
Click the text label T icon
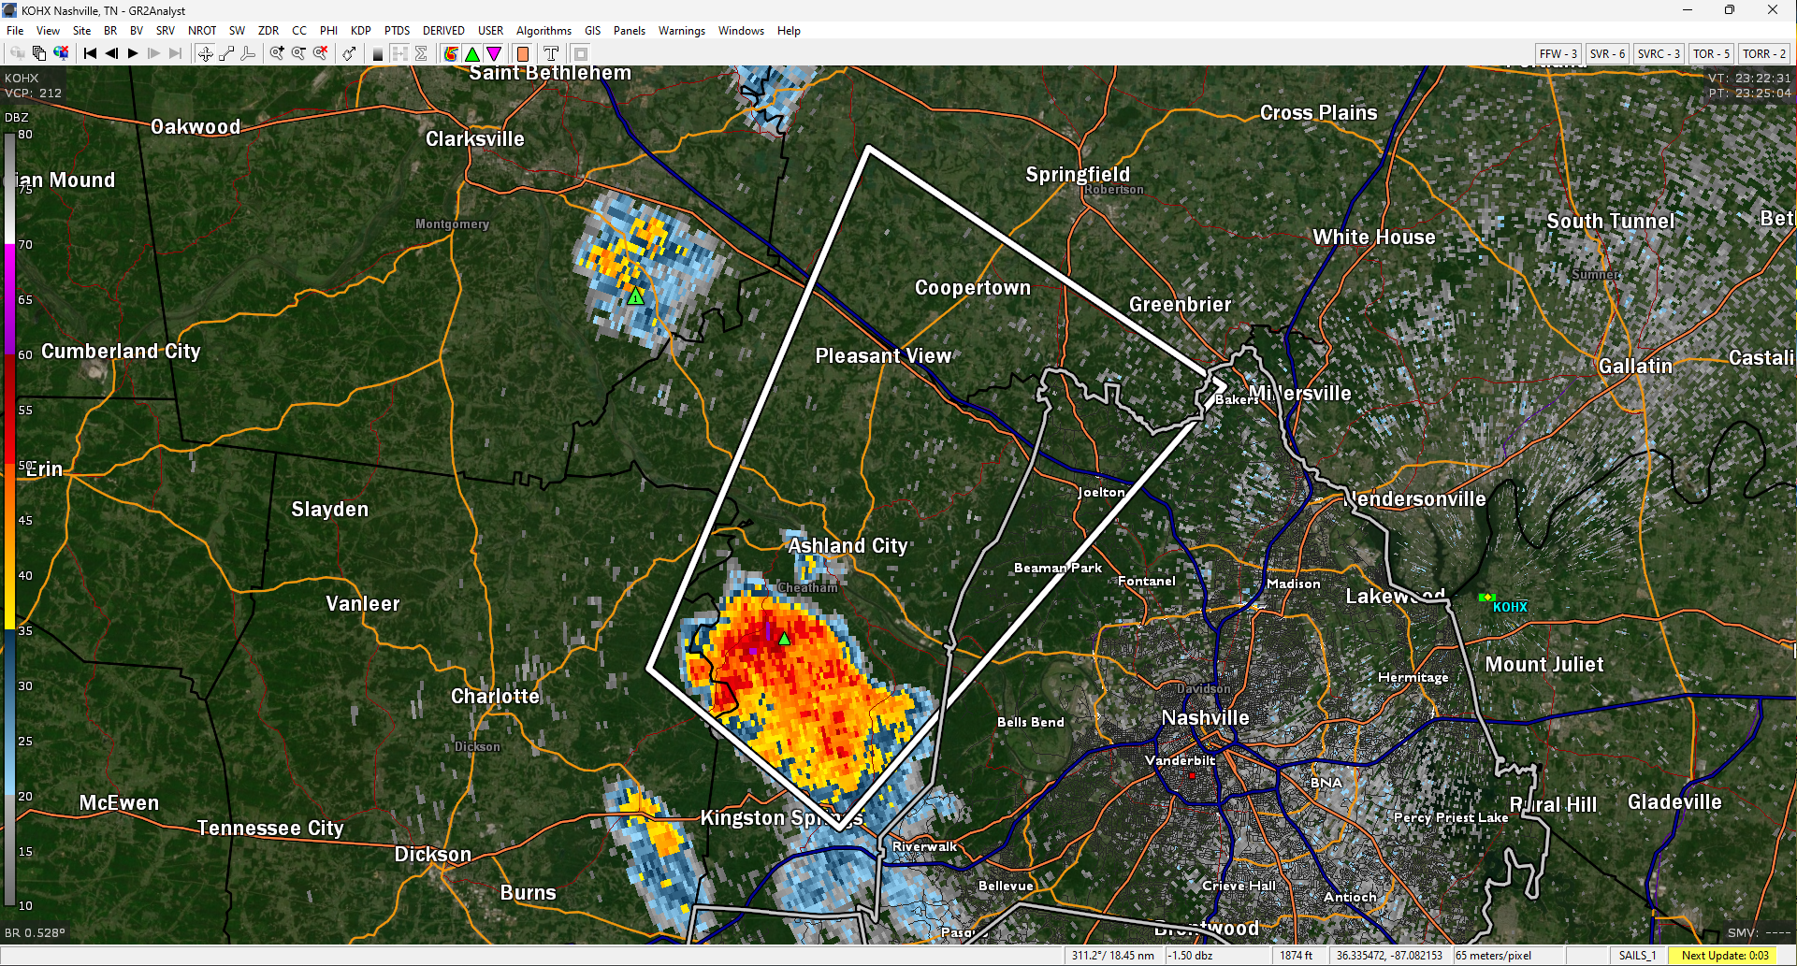[x=551, y=53]
